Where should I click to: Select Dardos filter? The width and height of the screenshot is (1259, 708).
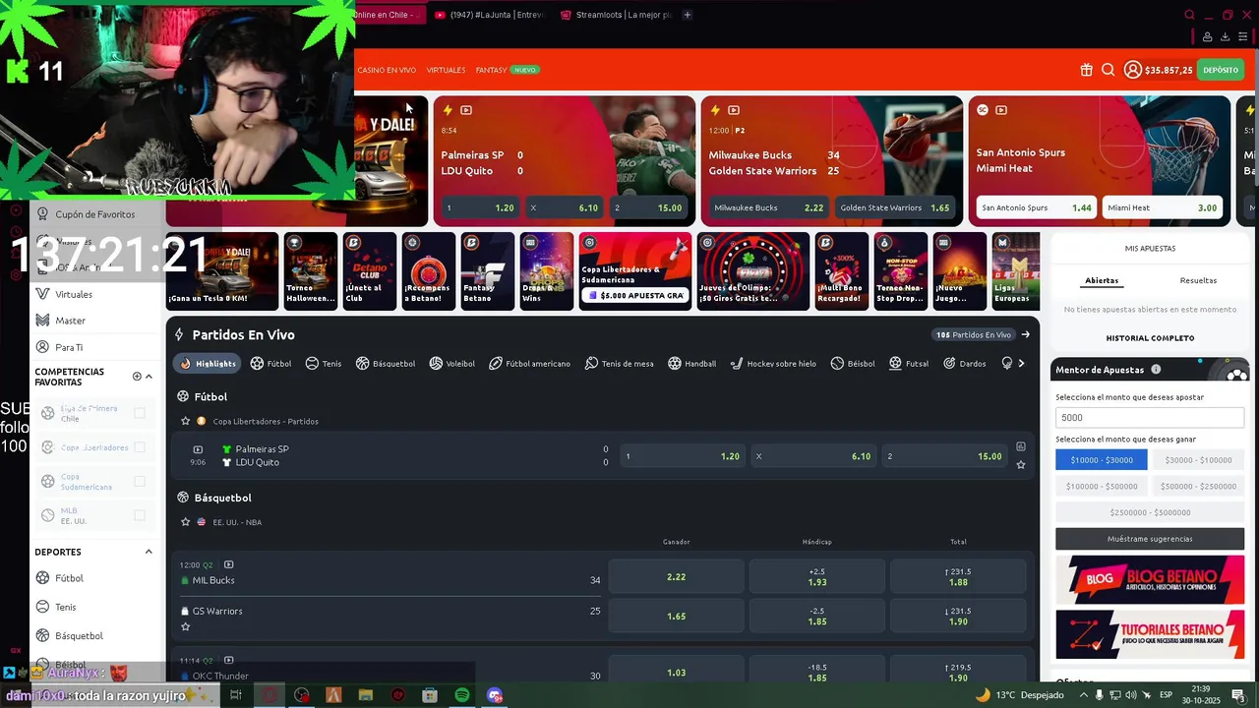click(964, 363)
